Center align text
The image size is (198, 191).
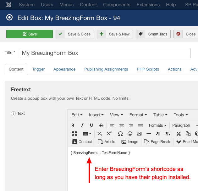(122, 125)
